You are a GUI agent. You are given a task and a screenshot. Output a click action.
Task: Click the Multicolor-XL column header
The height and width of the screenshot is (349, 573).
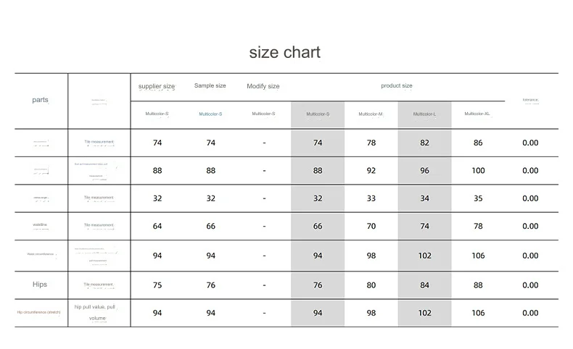(477, 114)
